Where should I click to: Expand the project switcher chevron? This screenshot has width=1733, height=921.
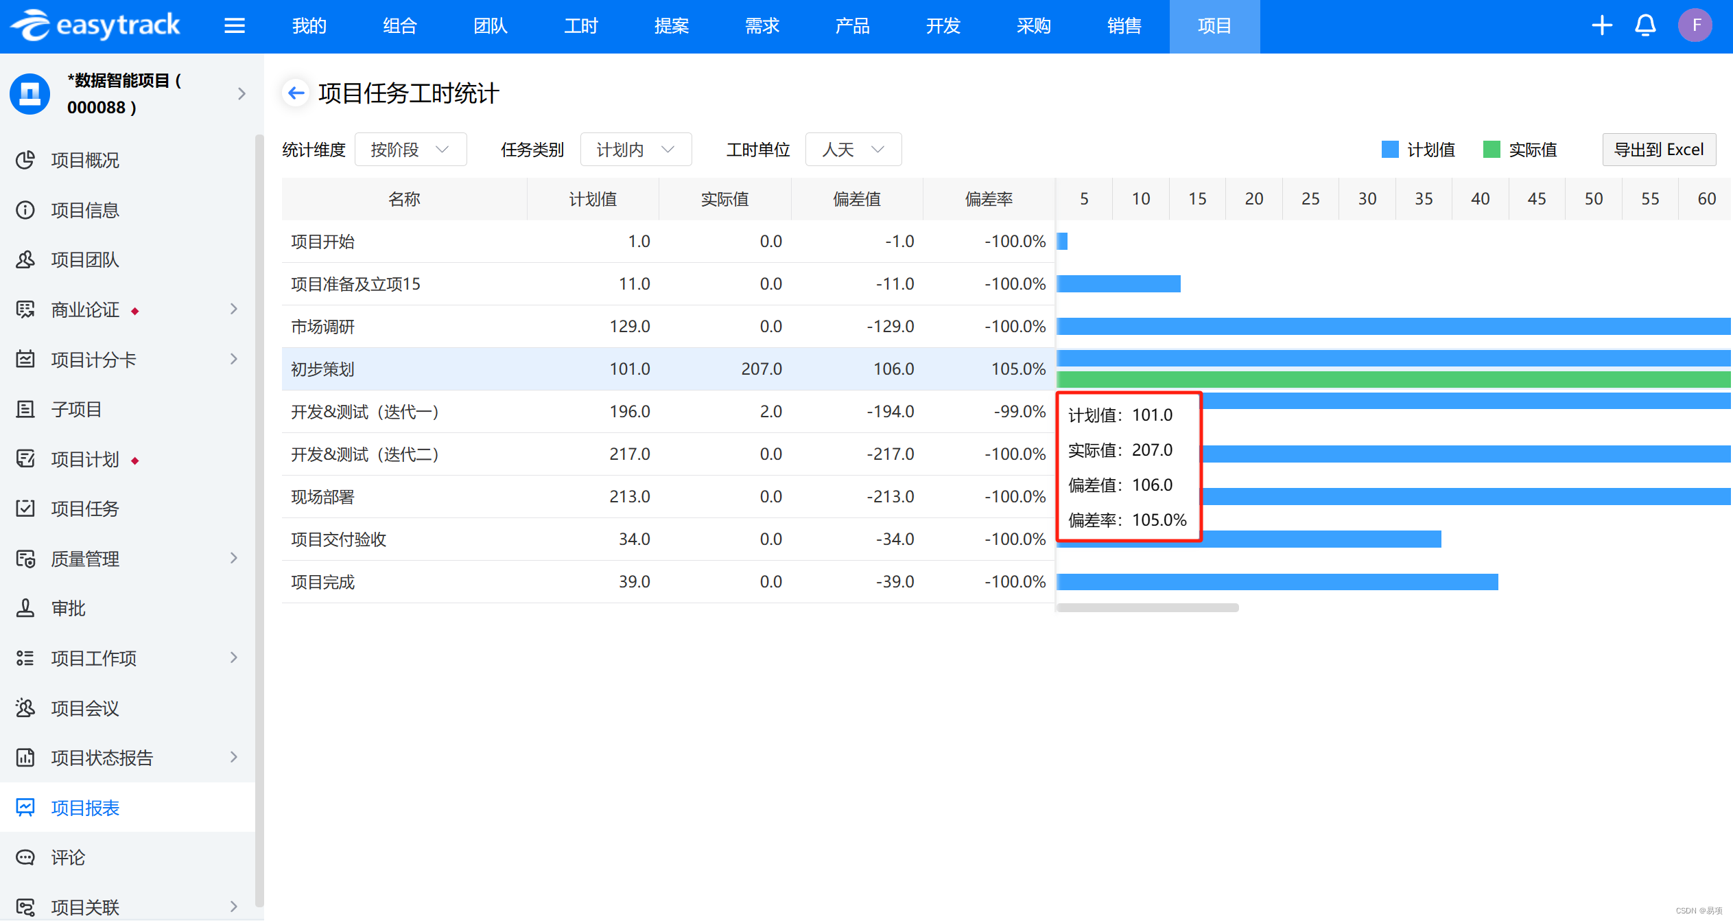coord(241,94)
